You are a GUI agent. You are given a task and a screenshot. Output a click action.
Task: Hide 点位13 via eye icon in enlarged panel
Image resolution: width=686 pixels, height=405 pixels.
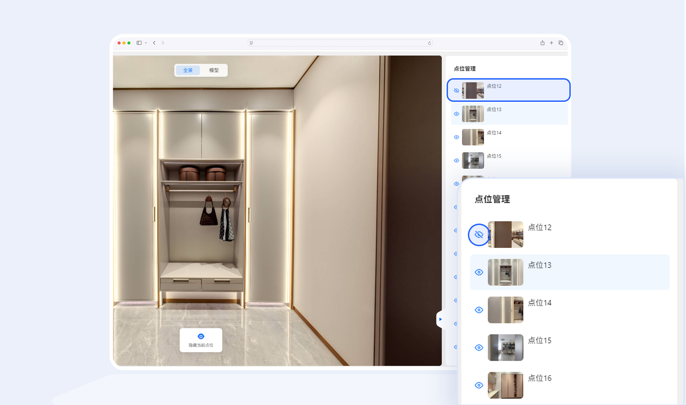[x=479, y=272]
